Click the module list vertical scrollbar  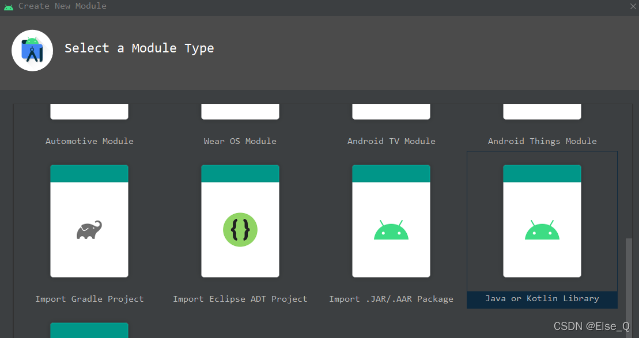[x=629, y=287]
